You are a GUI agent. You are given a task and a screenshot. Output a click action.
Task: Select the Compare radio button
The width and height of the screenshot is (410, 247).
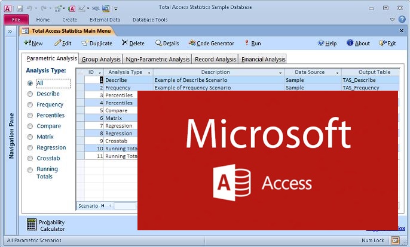(x=30, y=126)
